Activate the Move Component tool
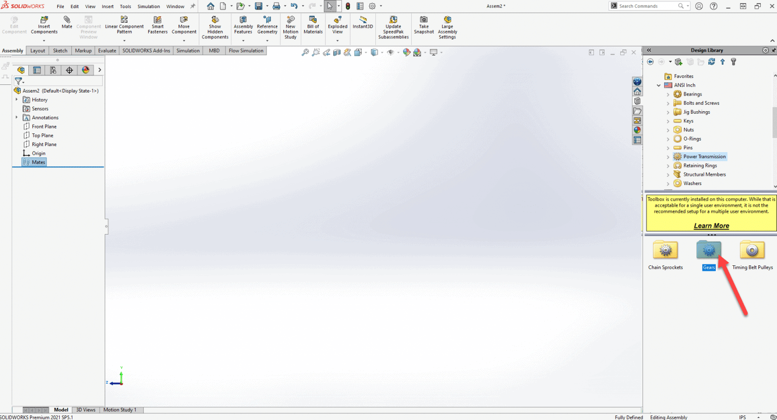The height and width of the screenshot is (420, 777). point(184,25)
